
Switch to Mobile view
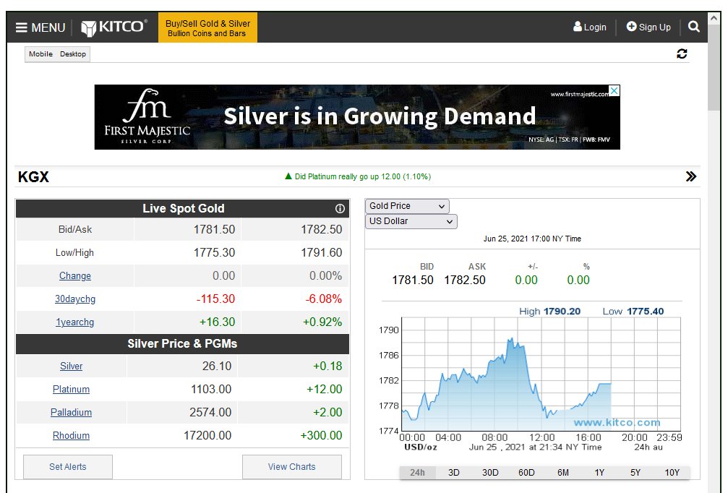click(x=41, y=53)
